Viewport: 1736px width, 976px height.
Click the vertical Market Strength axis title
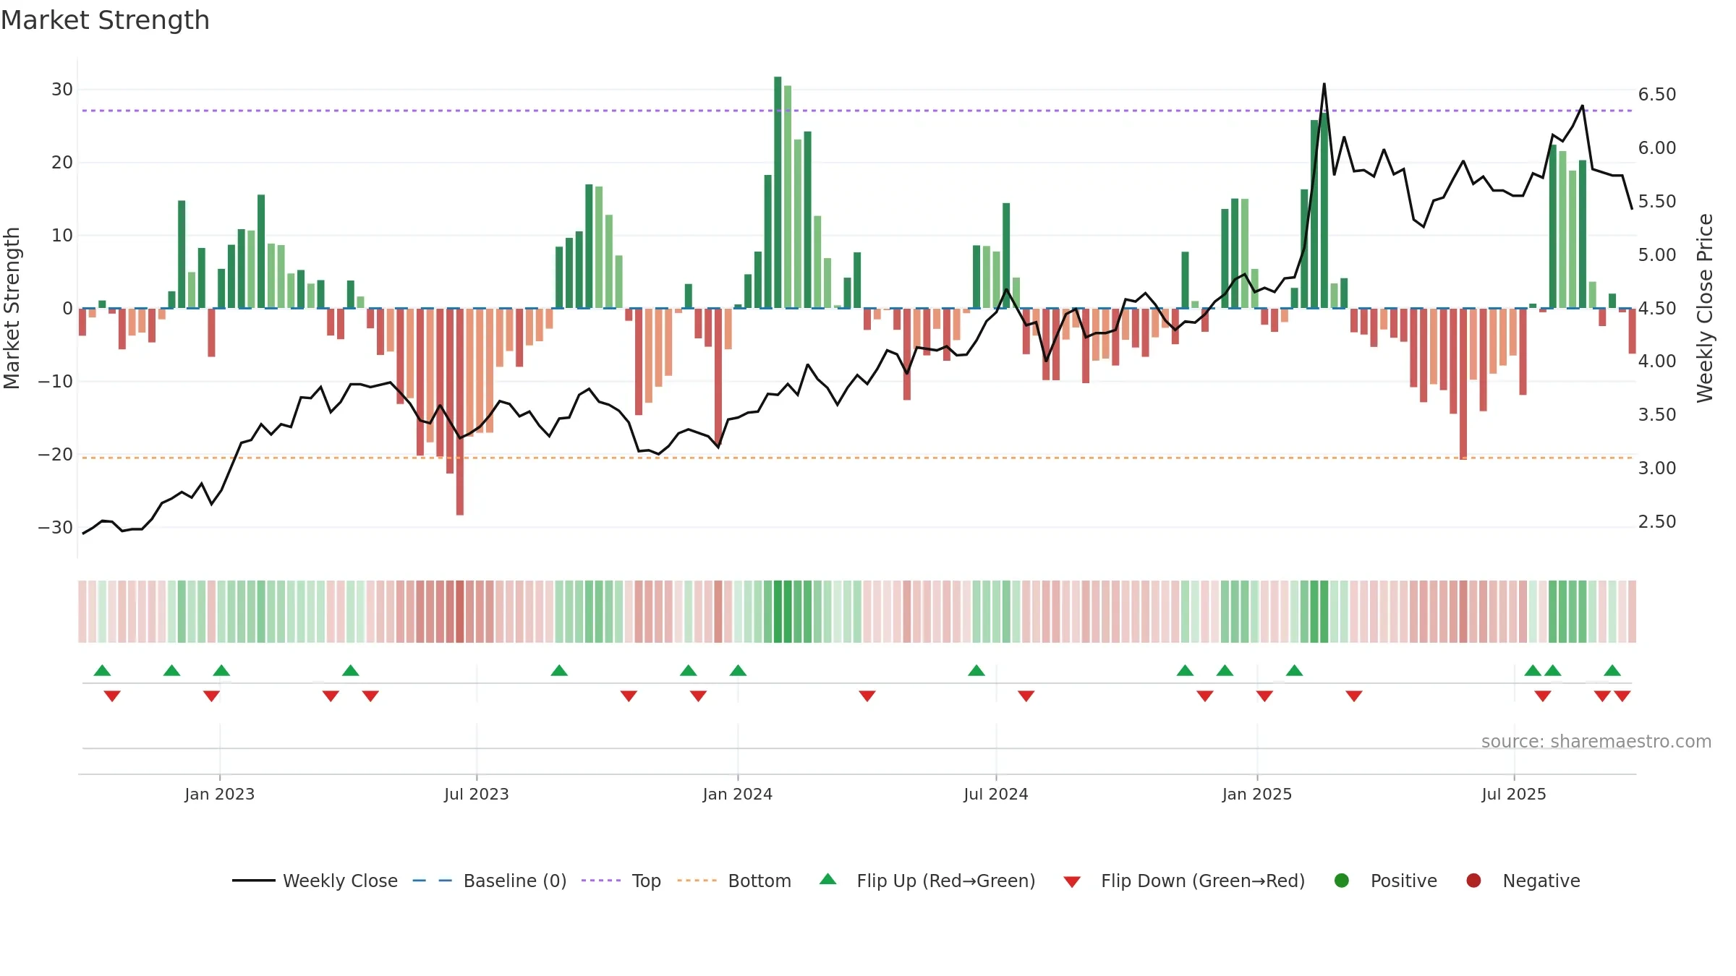pos(12,308)
